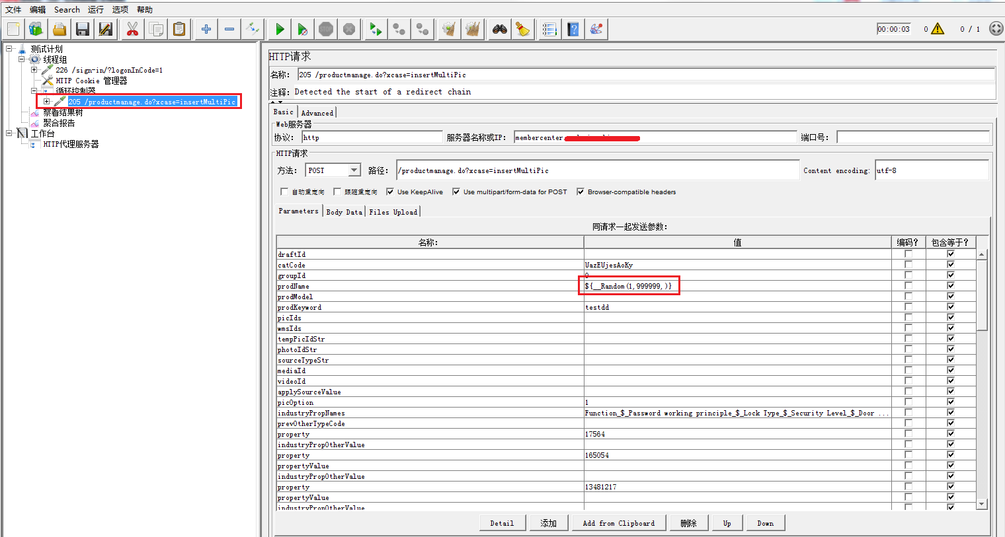Open Search with the binoculars icon
The image size is (1005, 537).
pos(500,29)
